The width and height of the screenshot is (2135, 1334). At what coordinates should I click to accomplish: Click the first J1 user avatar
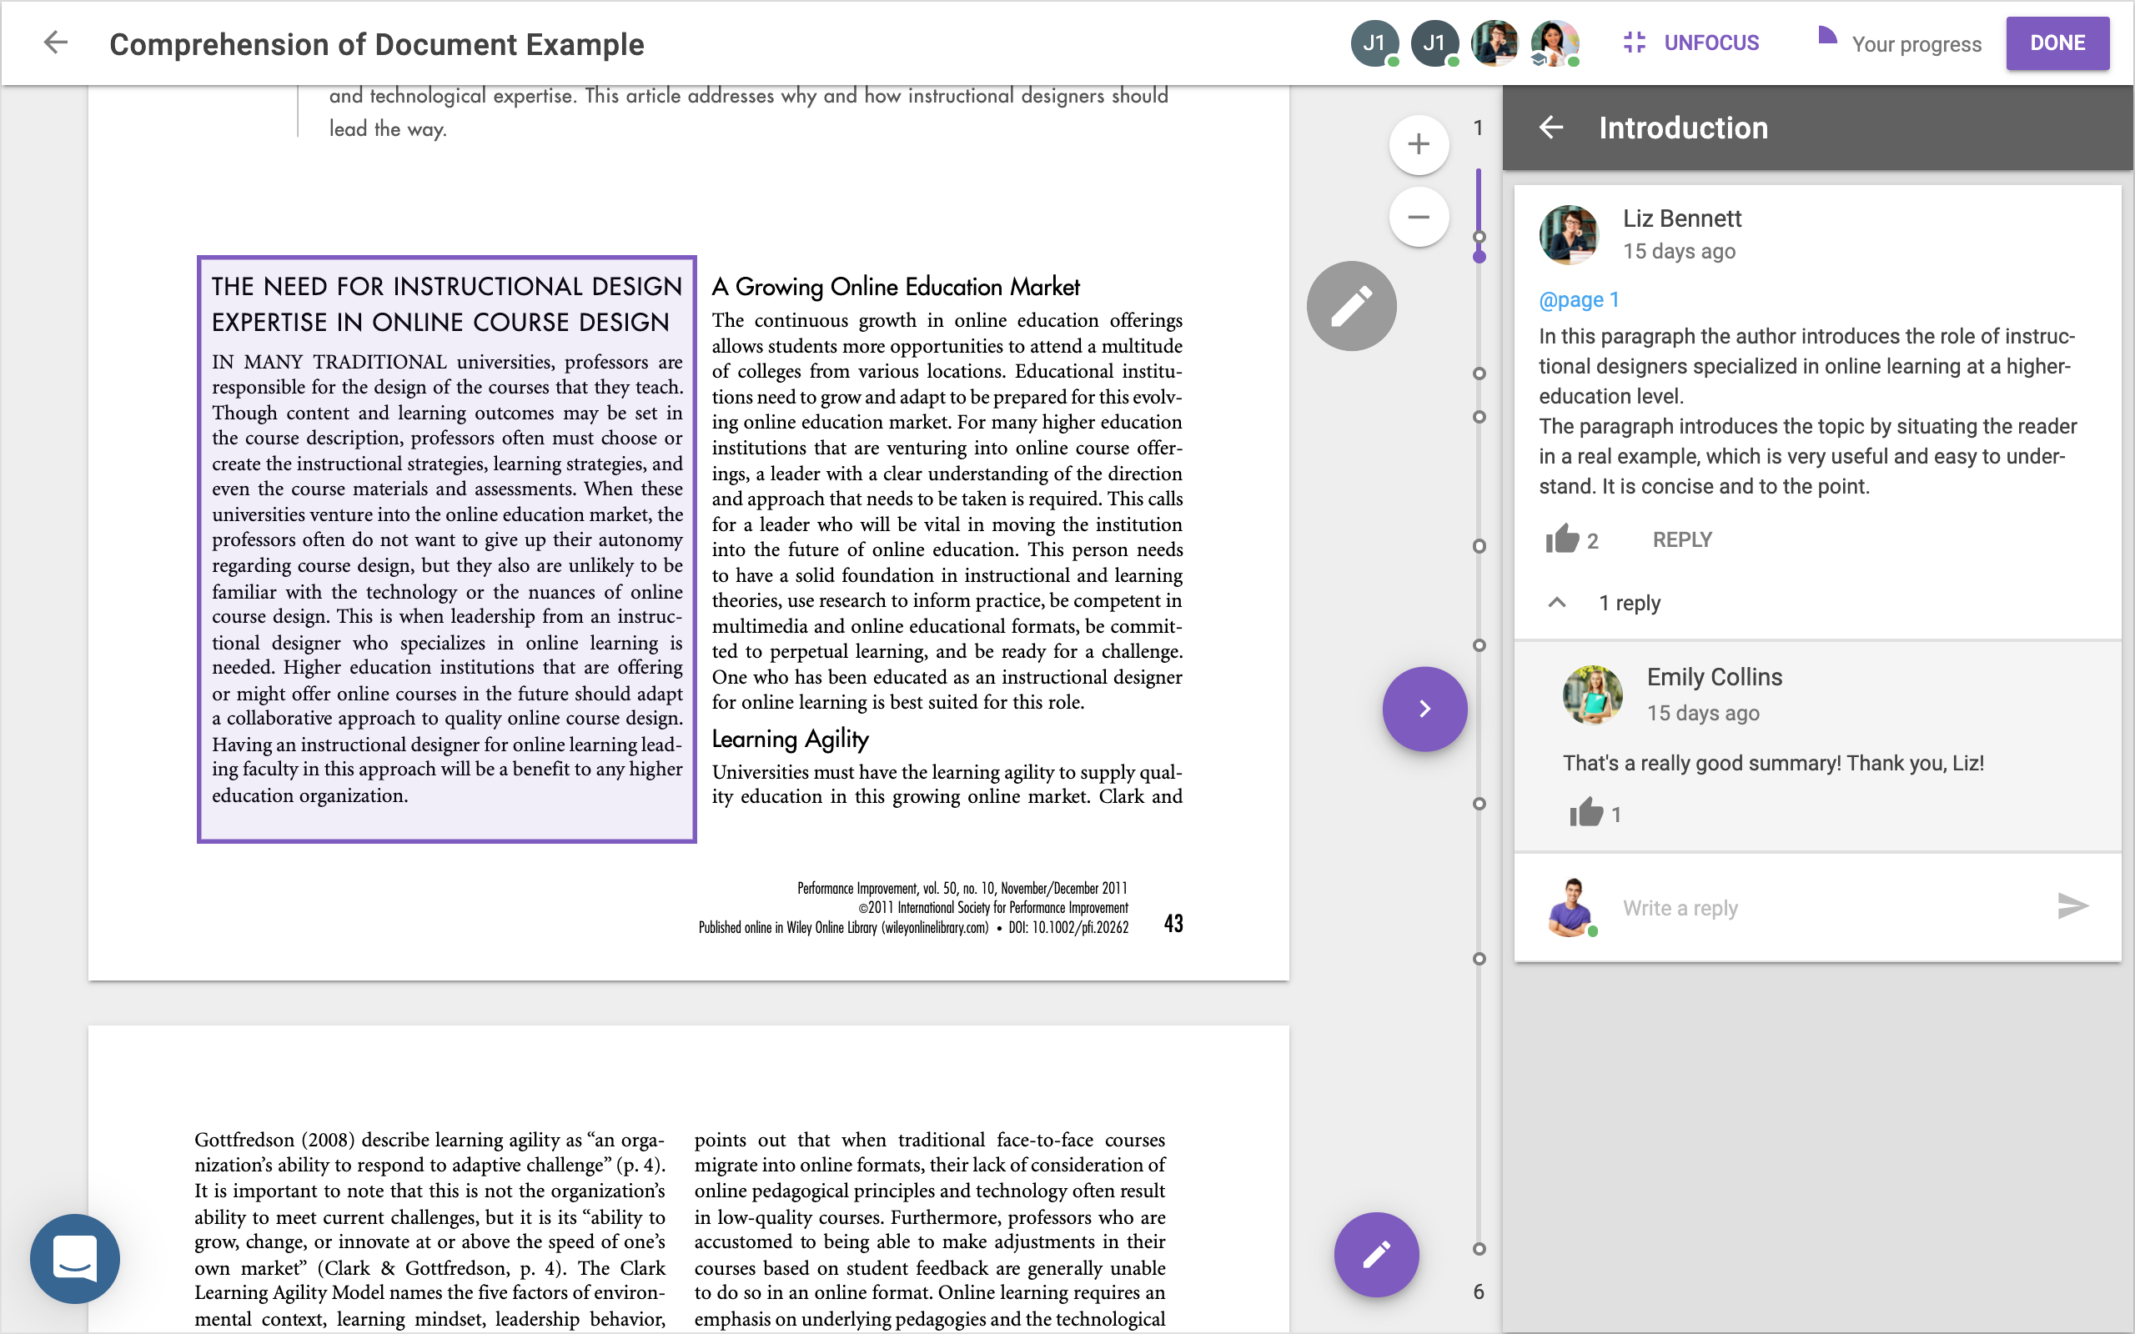pos(1374,43)
